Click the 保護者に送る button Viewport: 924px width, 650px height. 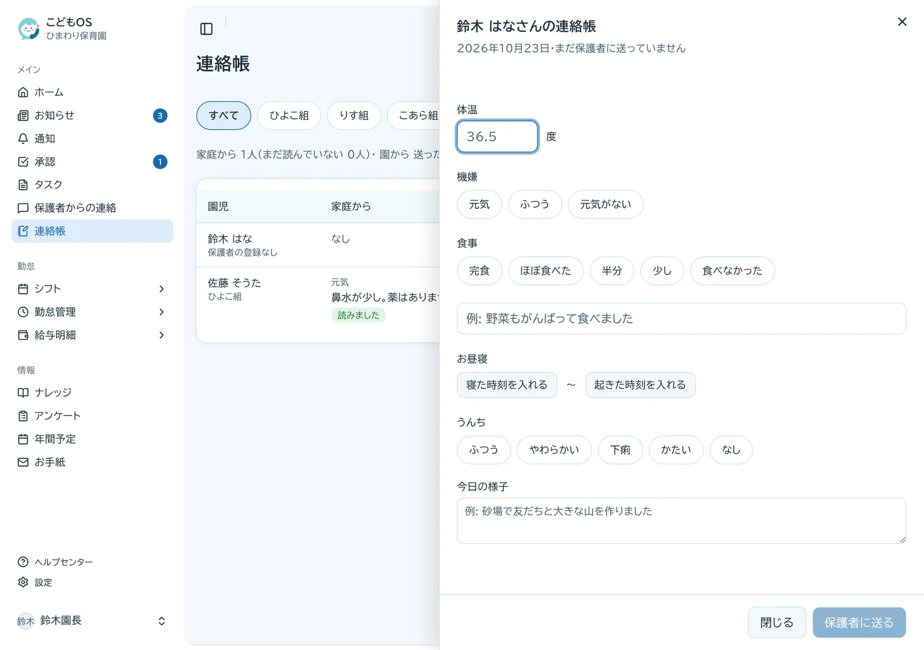point(859,623)
